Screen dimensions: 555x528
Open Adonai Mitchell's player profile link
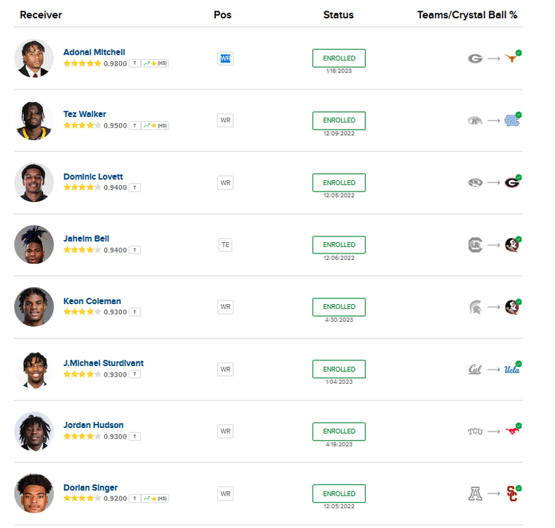pyautogui.click(x=94, y=52)
